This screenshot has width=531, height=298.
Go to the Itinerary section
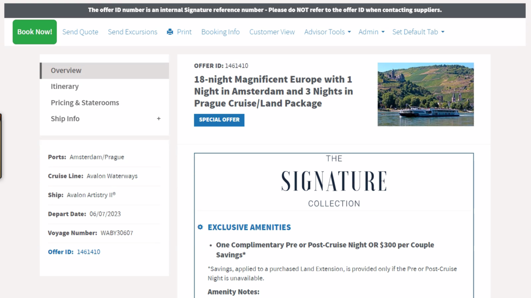tap(65, 86)
